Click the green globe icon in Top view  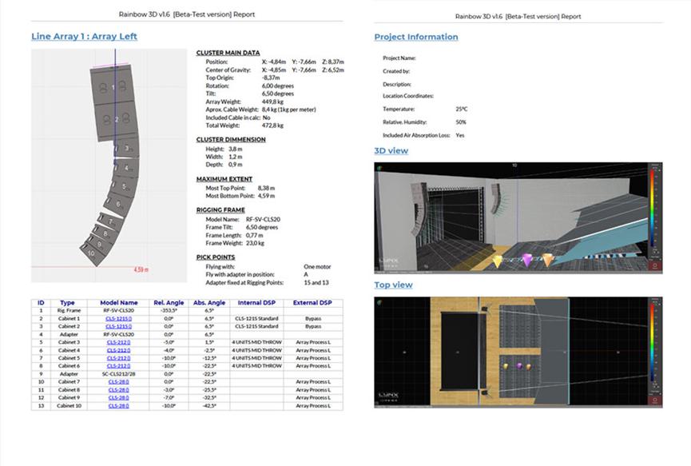(379, 303)
